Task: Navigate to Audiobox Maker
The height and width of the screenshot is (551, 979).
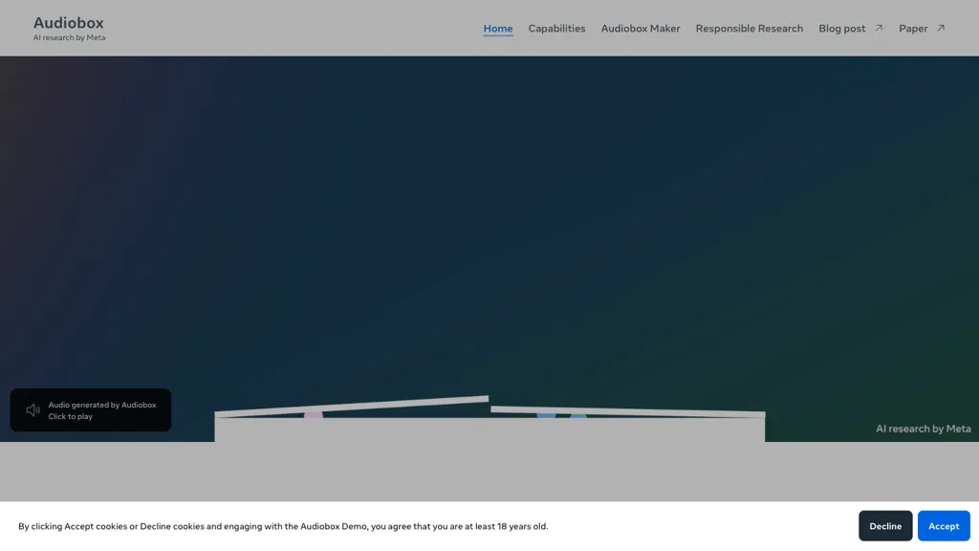Action: (x=641, y=28)
